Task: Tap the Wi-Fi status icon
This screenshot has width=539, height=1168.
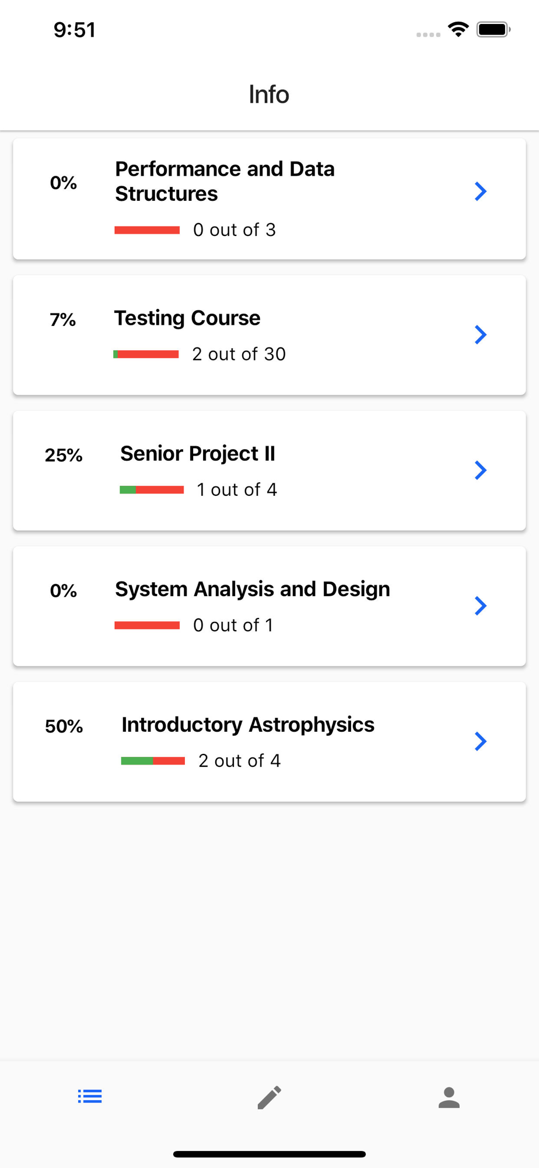Action: coord(459,29)
